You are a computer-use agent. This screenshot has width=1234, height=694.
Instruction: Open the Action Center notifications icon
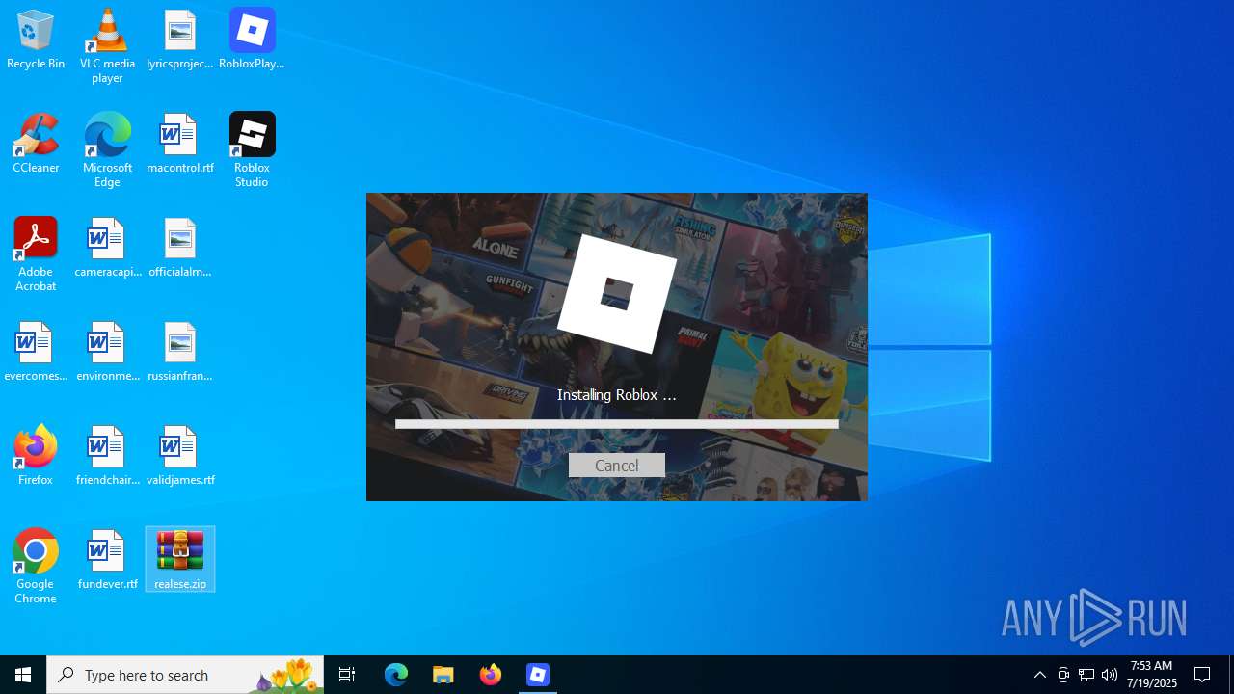pyautogui.click(x=1203, y=675)
